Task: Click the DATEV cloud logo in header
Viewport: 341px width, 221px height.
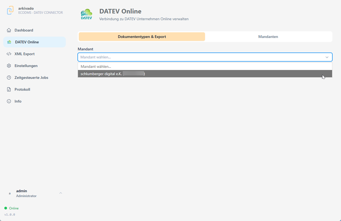Action: pyautogui.click(x=87, y=14)
